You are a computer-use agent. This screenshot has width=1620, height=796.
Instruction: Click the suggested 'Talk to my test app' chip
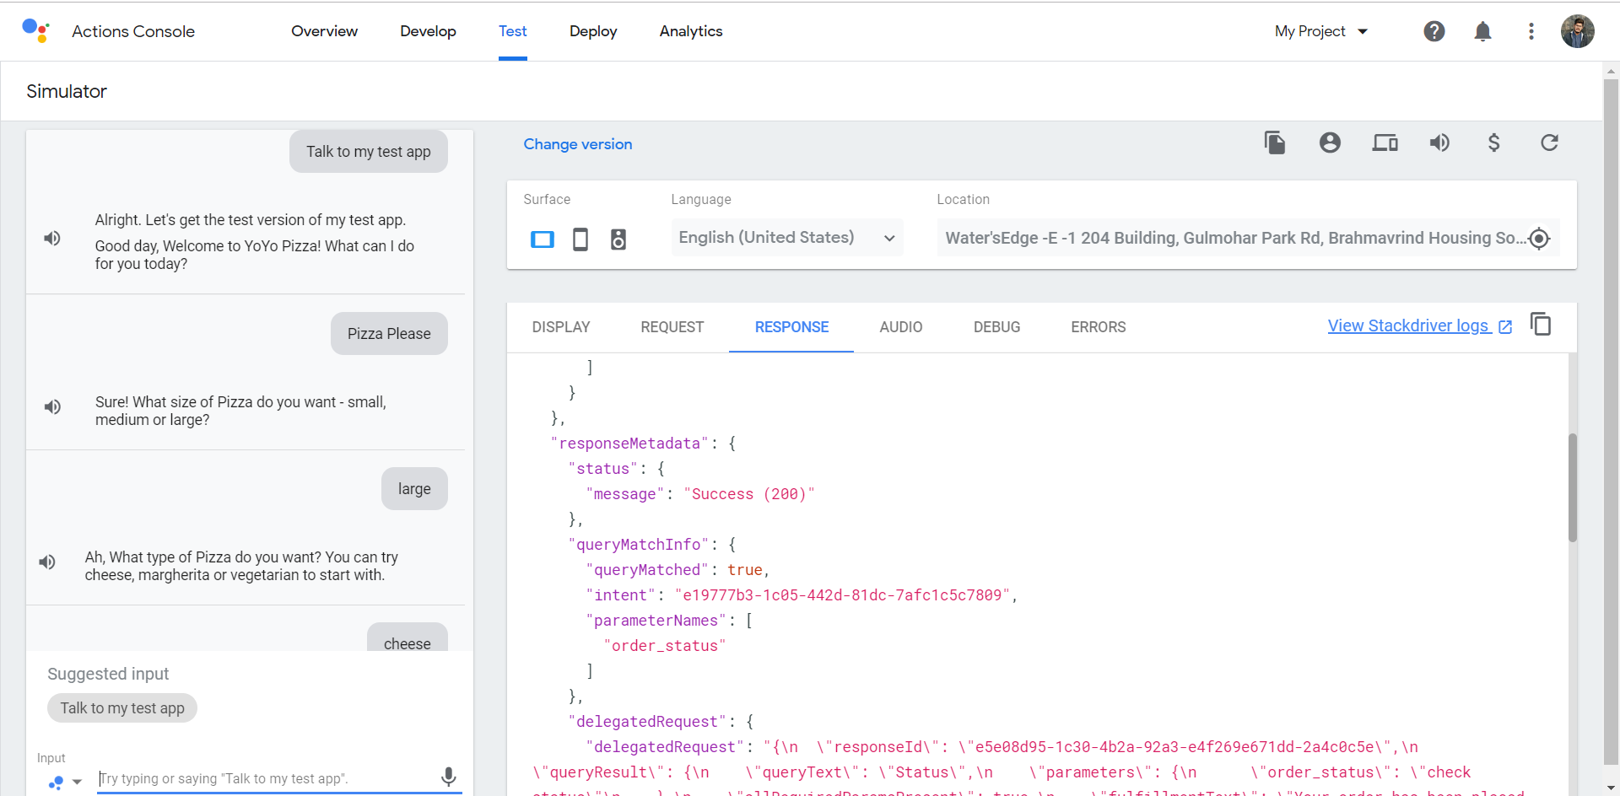pyautogui.click(x=121, y=707)
